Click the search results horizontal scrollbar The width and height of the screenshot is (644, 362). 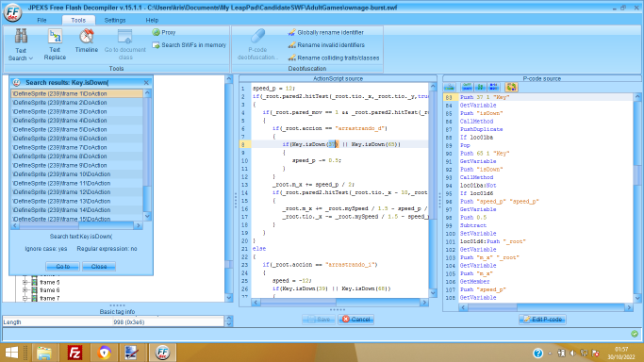(76, 225)
